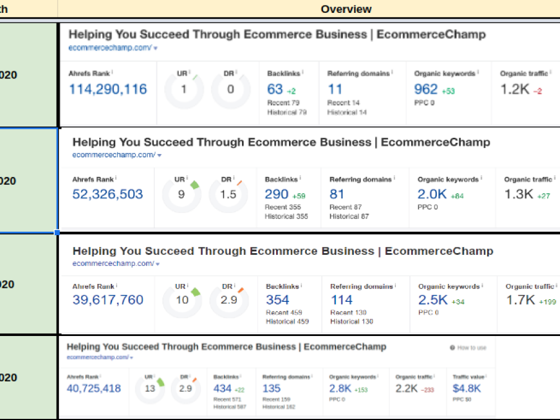This screenshot has height=420, width=560.
Task: Open the 2.0K organic keywords link
Action: click(432, 194)
